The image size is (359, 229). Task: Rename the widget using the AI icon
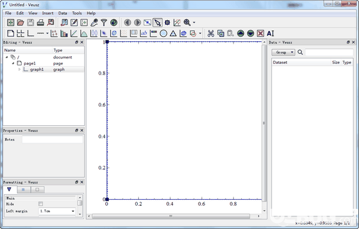tap(270, 33)
